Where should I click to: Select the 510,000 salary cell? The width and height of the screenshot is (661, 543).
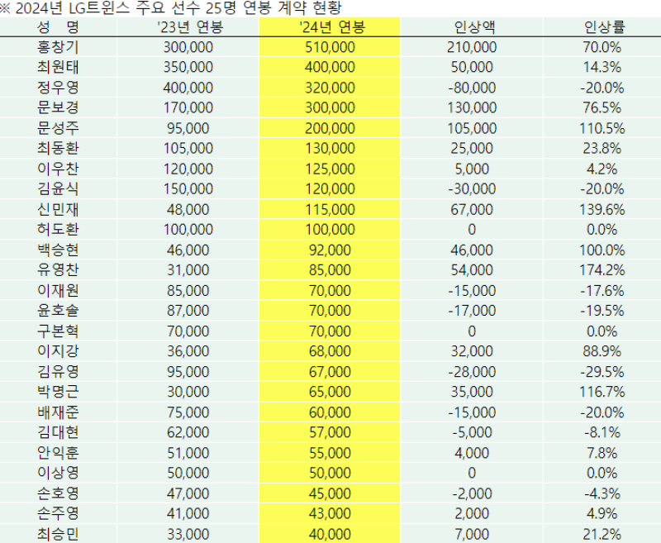tap(330, 47)
